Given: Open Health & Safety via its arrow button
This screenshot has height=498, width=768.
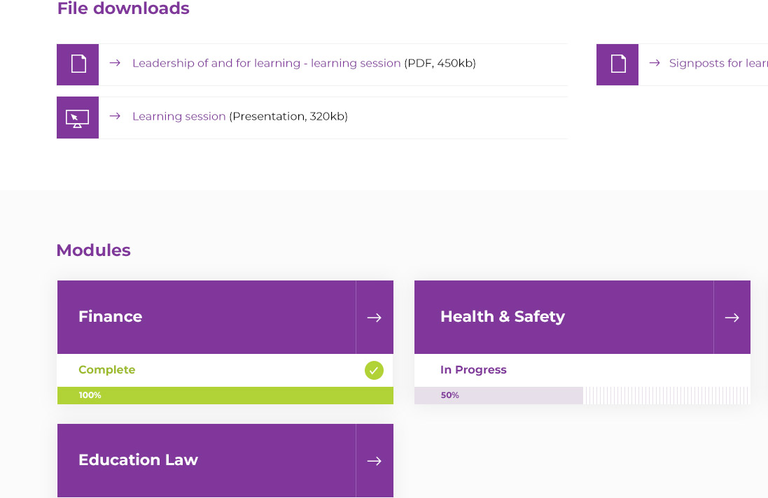Looking at the screenshot, I should (x=732, y=318).
